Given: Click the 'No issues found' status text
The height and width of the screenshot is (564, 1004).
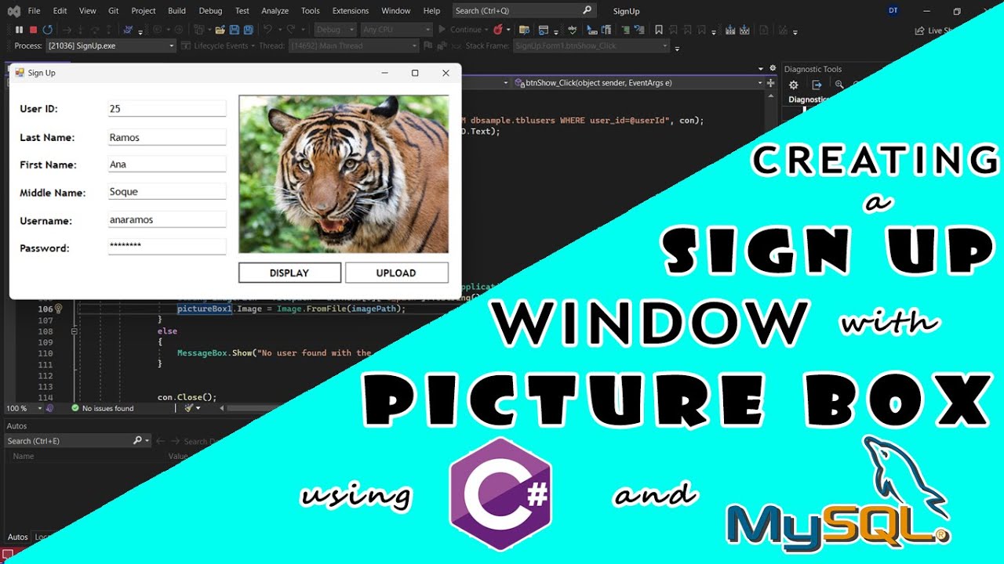Looking at the screenshot, I should click(108, 408).
